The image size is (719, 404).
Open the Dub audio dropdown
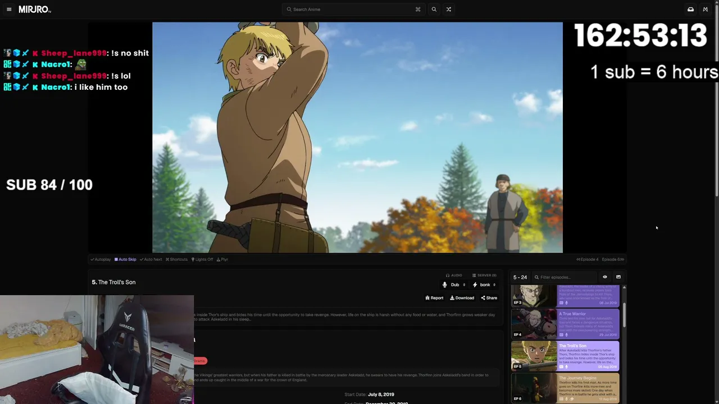pos(454,285)
